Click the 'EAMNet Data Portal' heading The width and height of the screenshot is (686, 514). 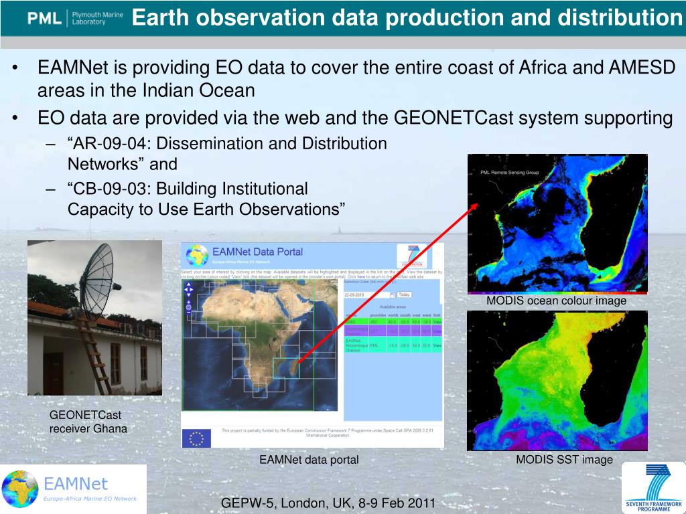258,252
